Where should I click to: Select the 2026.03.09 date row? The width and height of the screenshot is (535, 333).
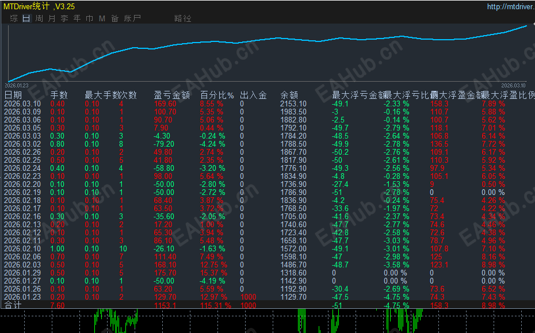[x=22, y=112]
